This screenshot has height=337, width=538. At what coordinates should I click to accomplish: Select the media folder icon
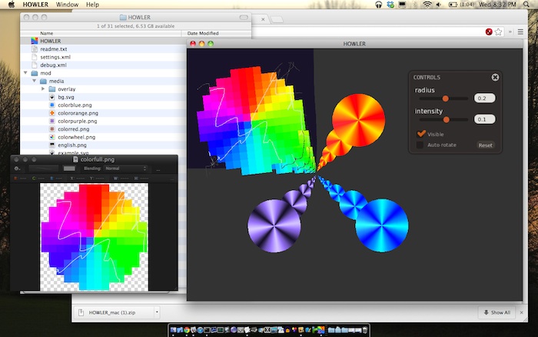point(43,81)
